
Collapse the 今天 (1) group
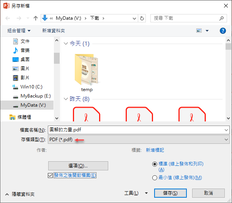[66, 44]
